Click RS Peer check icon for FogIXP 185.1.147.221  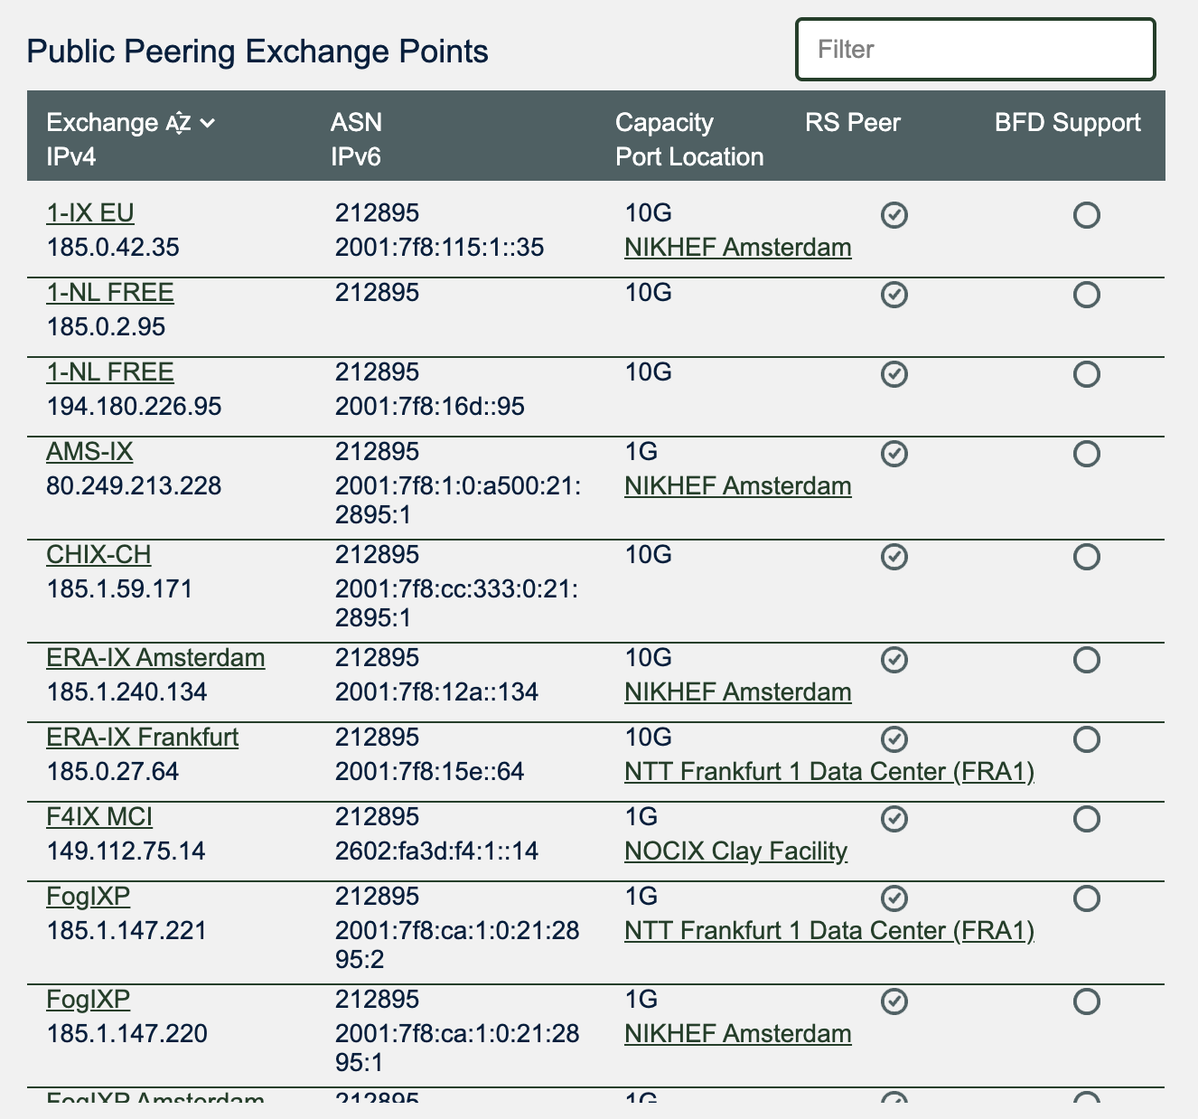pyautogui.click(x=894, y=898)
